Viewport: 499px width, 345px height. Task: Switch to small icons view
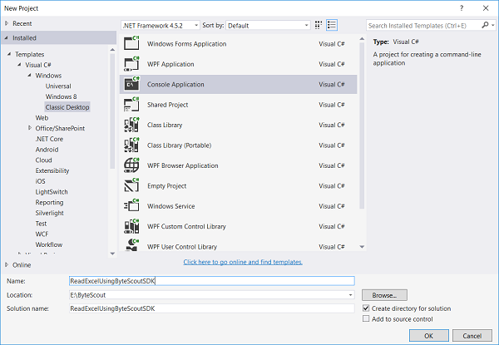click(319, 25)
